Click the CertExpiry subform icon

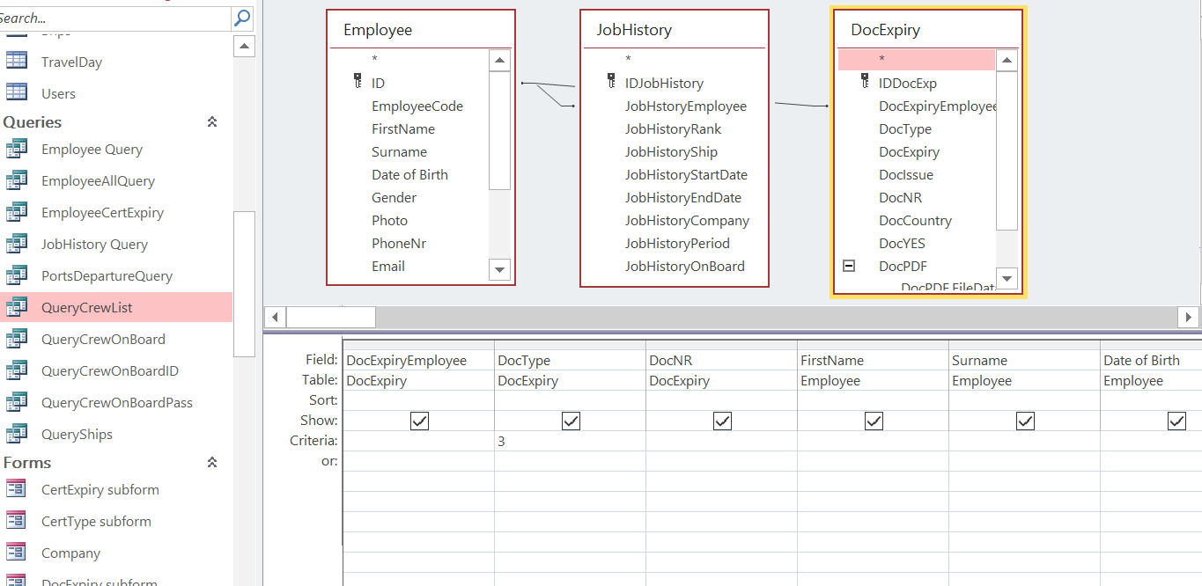(17, 489)
